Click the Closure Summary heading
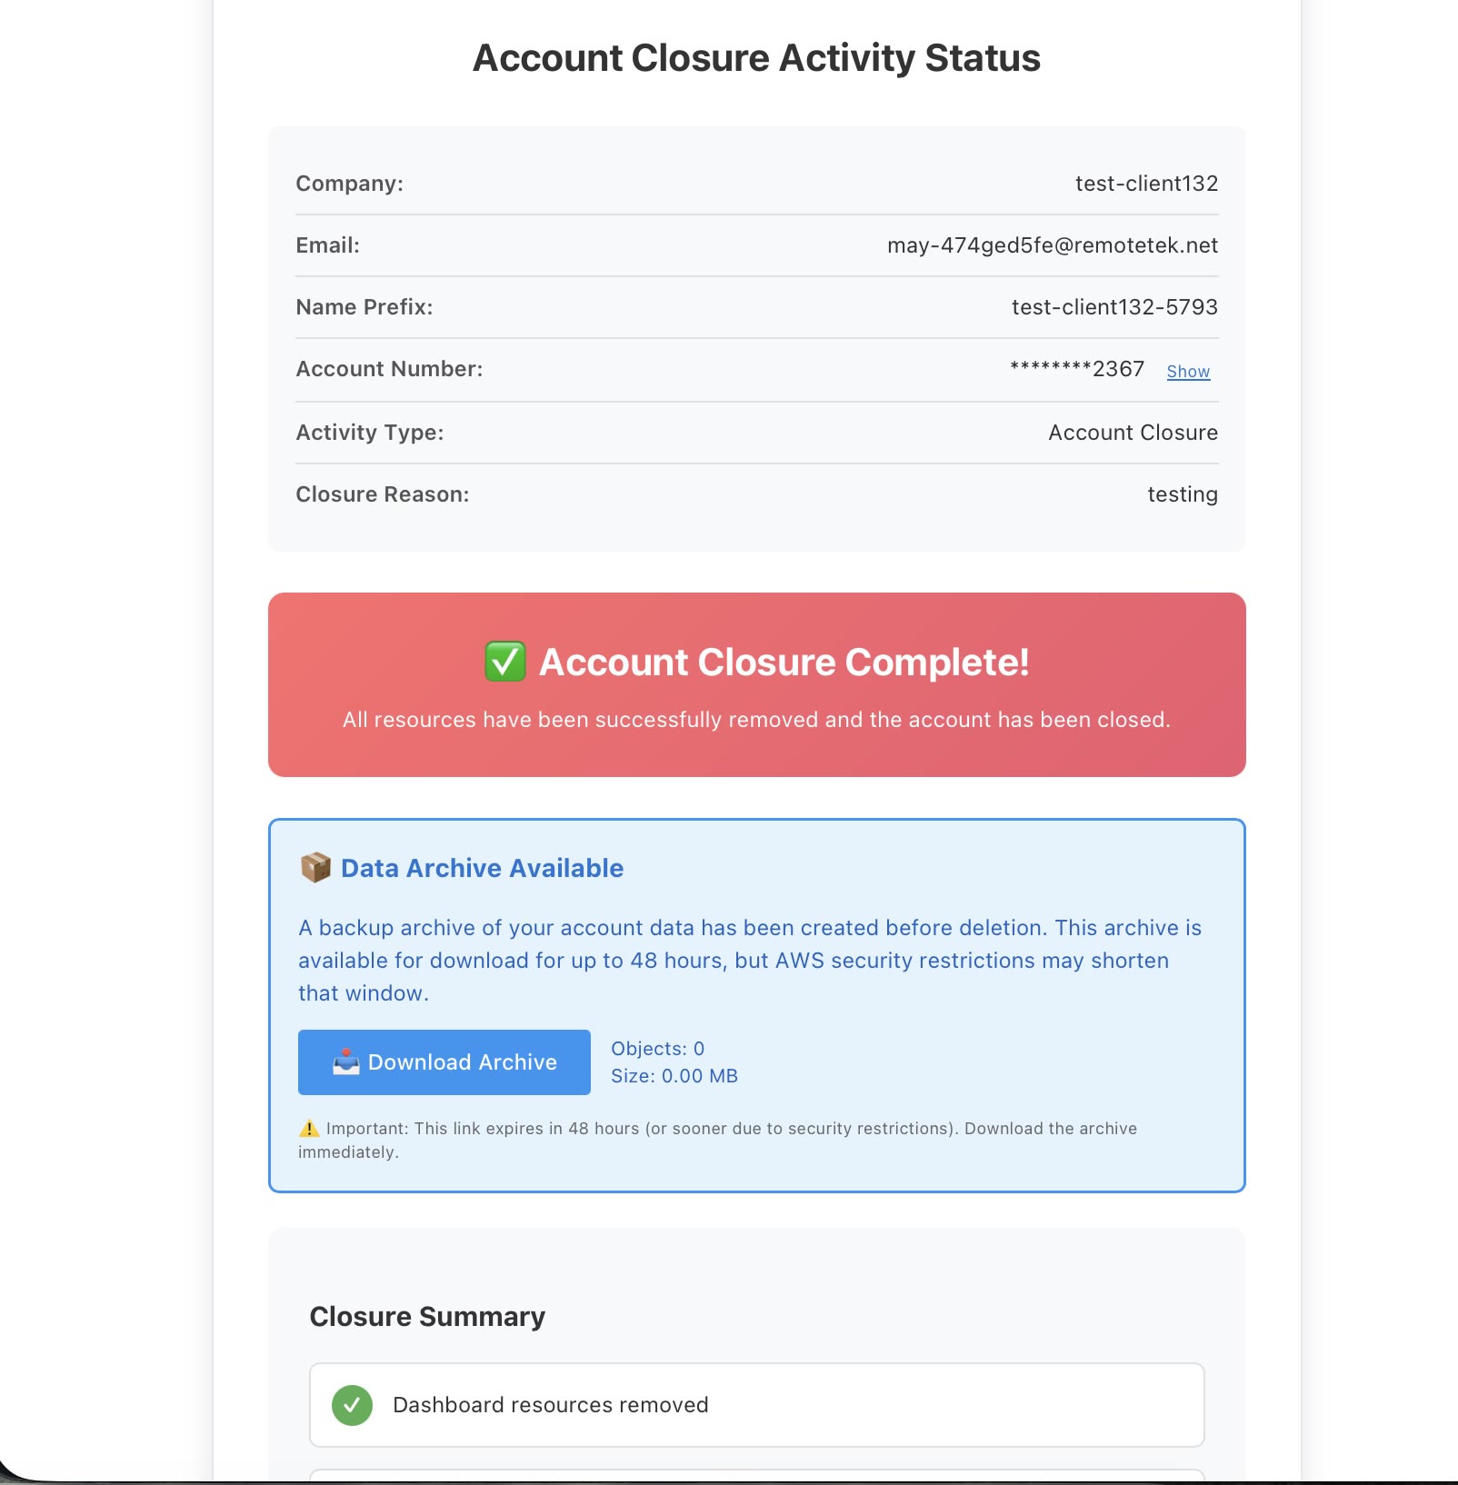This screenshot has width=1458, height=1485. pyautogui.click(x=427, y=1316)
